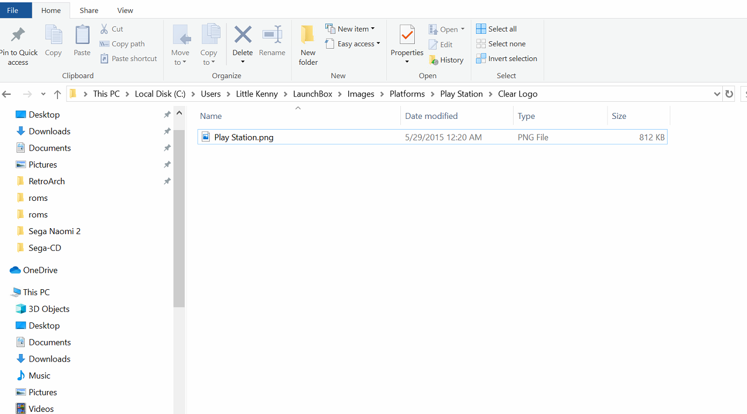Viewport: 747px width, 414px height.
Task: Open the New item dropdown
Action: click(350, 29)
